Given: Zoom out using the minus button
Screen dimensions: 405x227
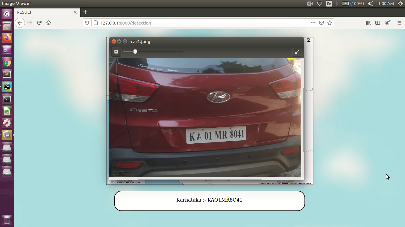Looking at the screenshot, I should coord(116,51).
